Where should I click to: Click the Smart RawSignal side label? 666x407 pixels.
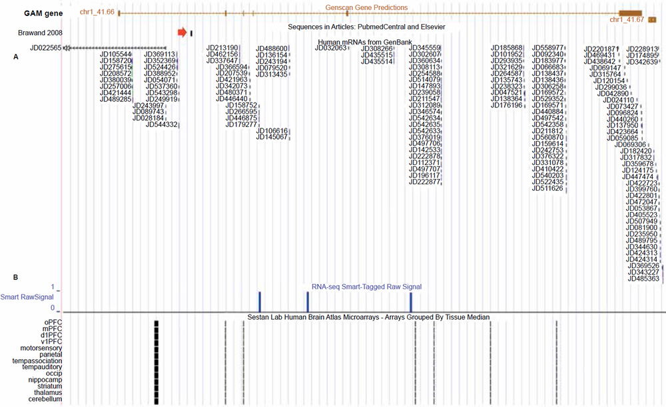27,297
